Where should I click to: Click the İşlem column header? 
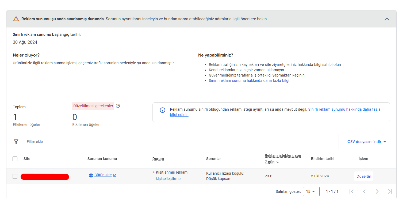(x=363, y=159)
